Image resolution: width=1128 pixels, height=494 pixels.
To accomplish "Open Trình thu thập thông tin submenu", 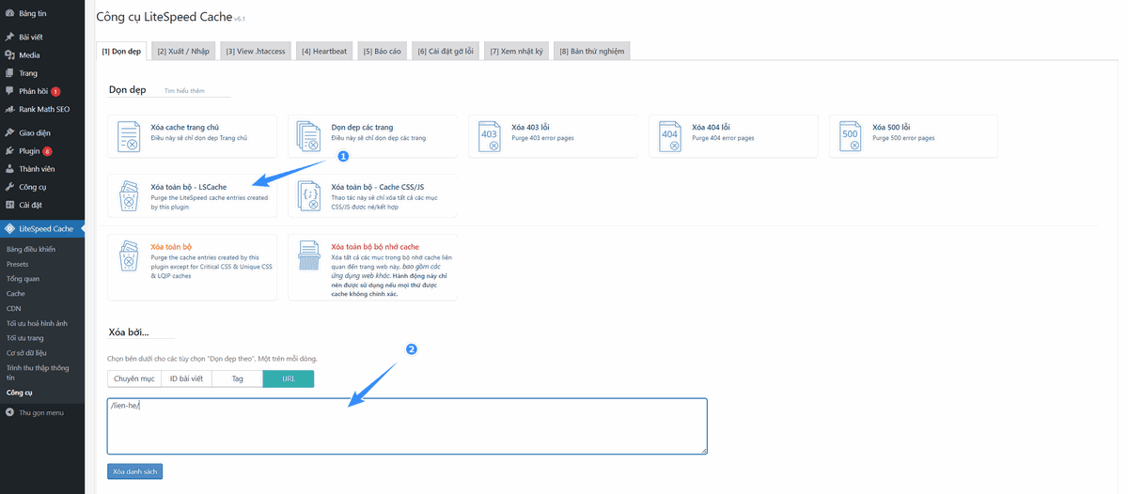I will (x=39, y=372).
